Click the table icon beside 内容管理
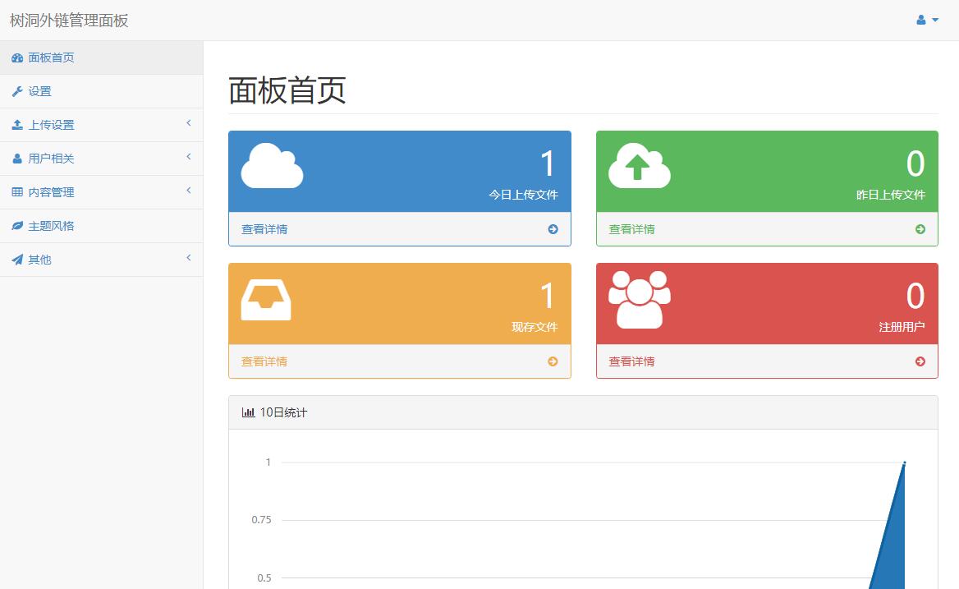The image size is (959, 589). coord(17,192)
